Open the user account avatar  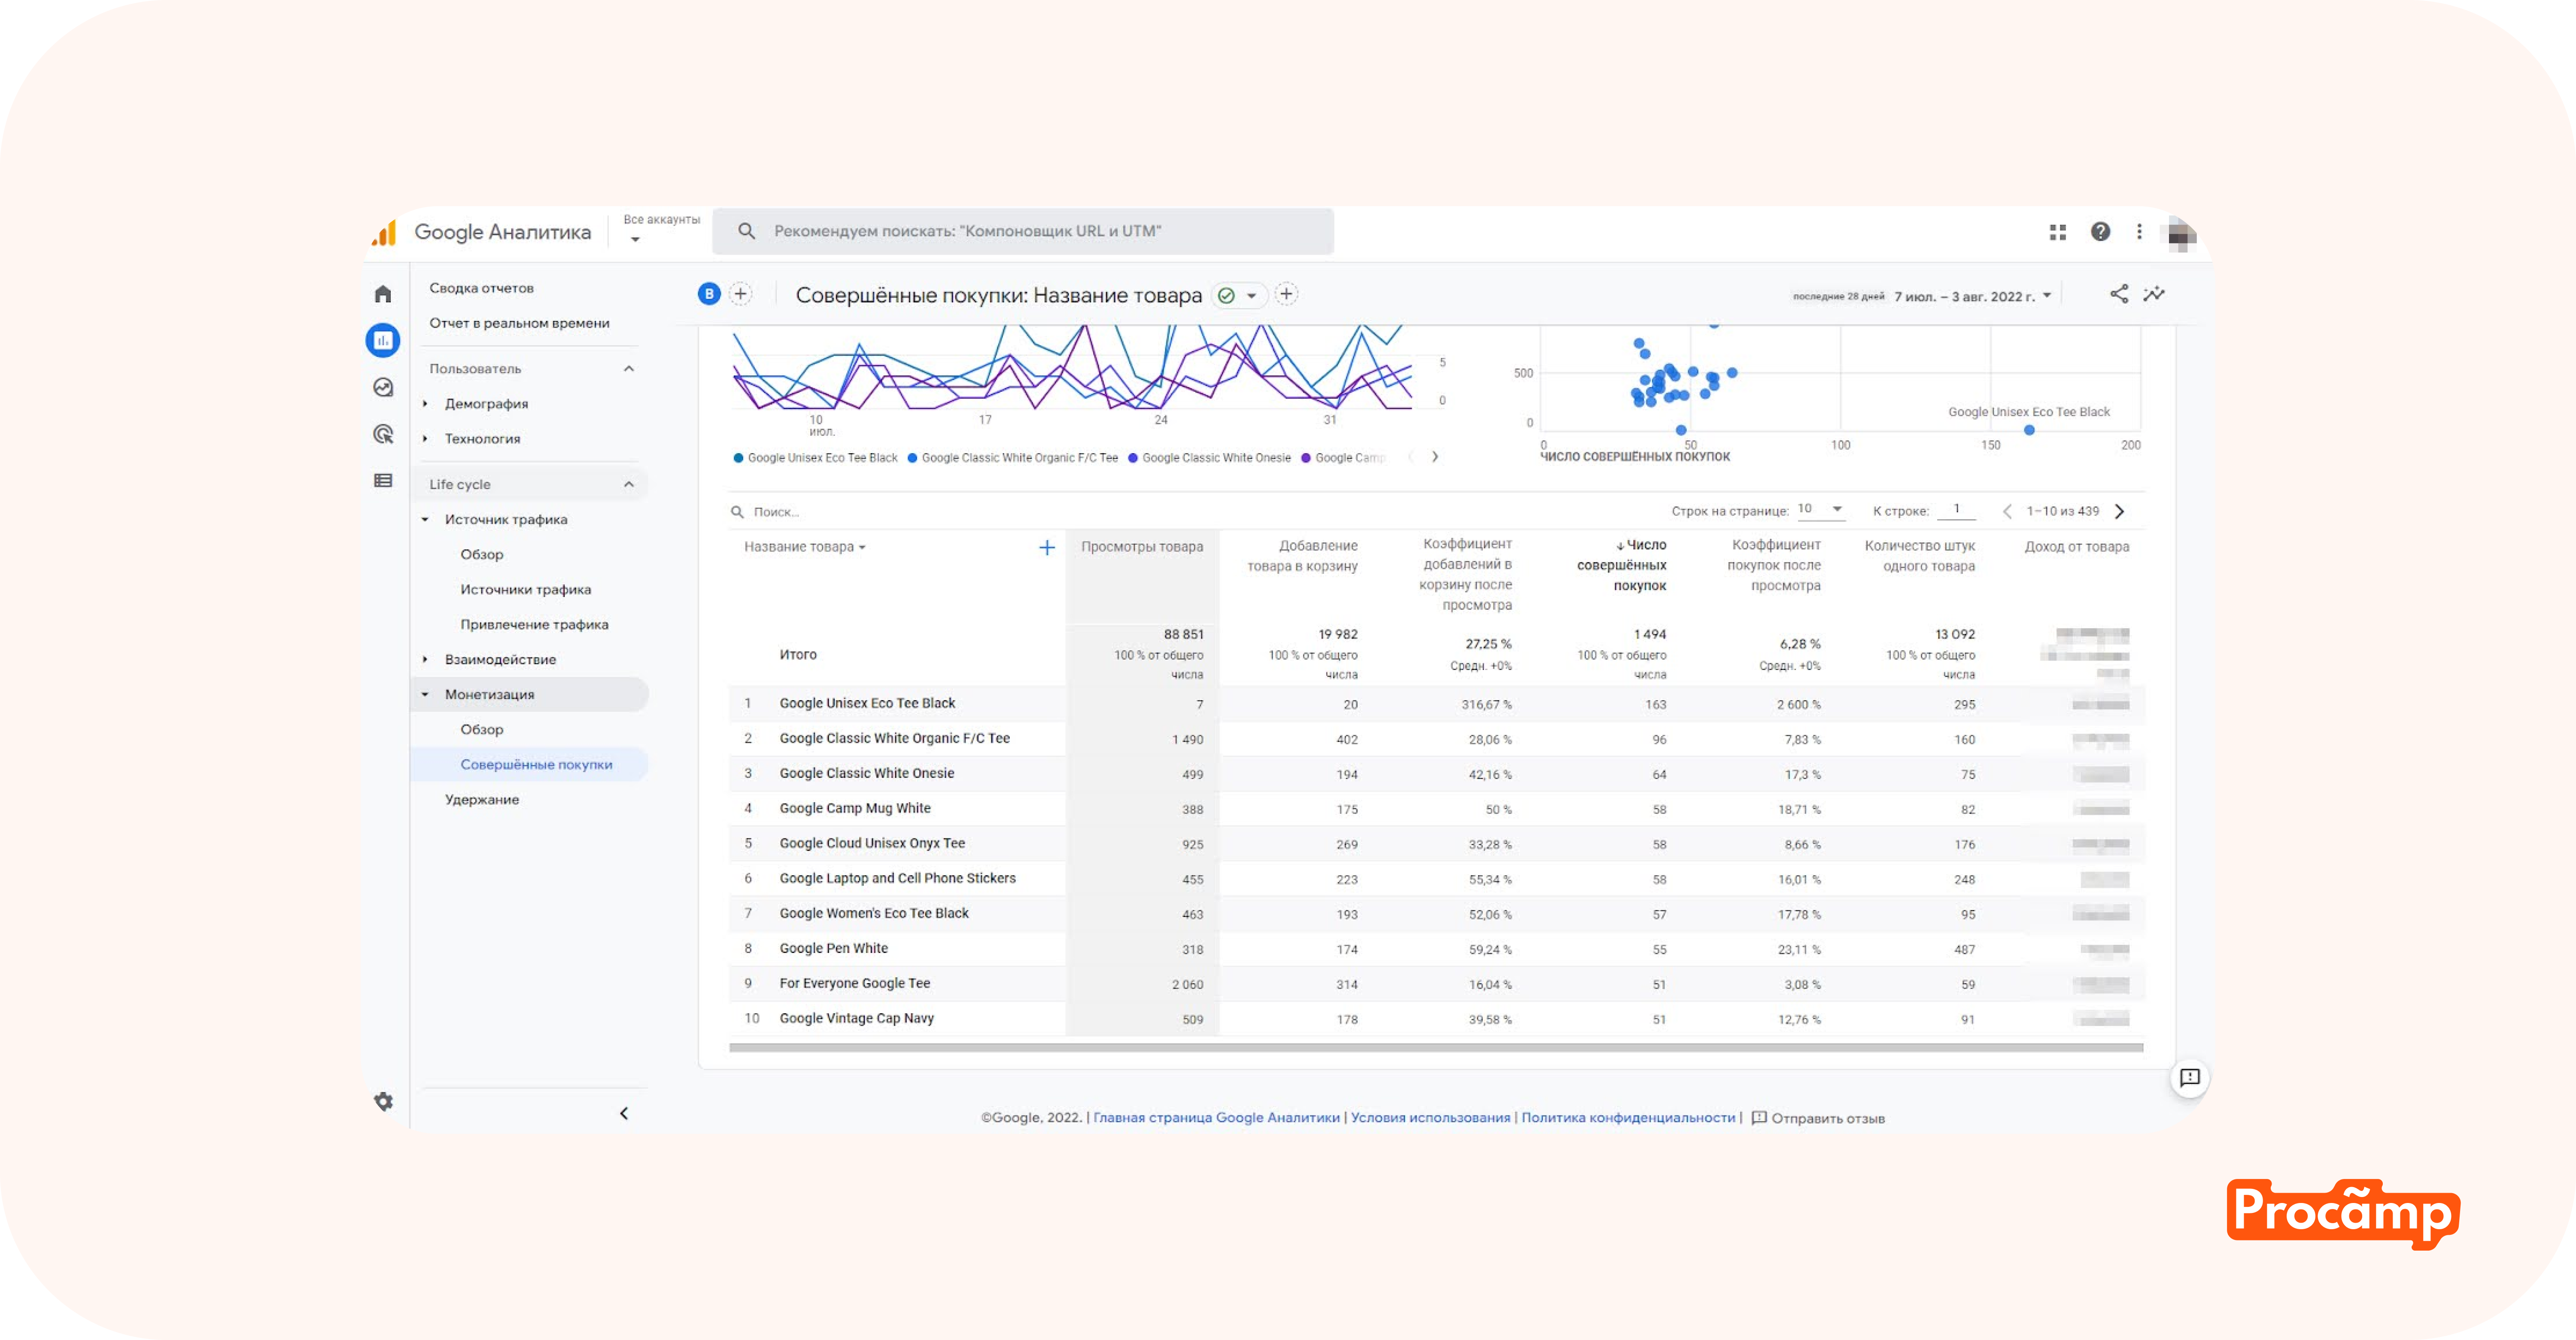(x=2181, y=234)
